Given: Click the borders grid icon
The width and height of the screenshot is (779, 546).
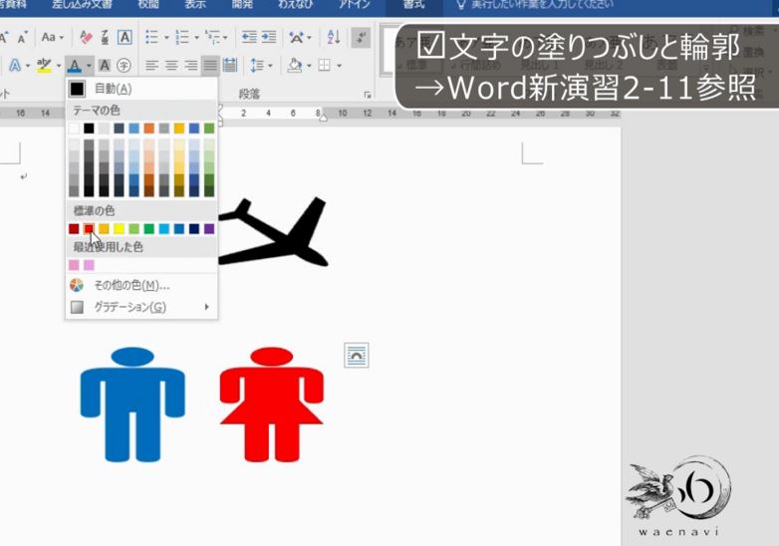Looking at the screenshot, I should click(x=325, y=65).
